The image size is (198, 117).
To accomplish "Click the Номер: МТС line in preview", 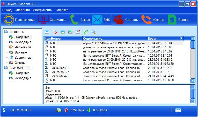I will point(53,91).
